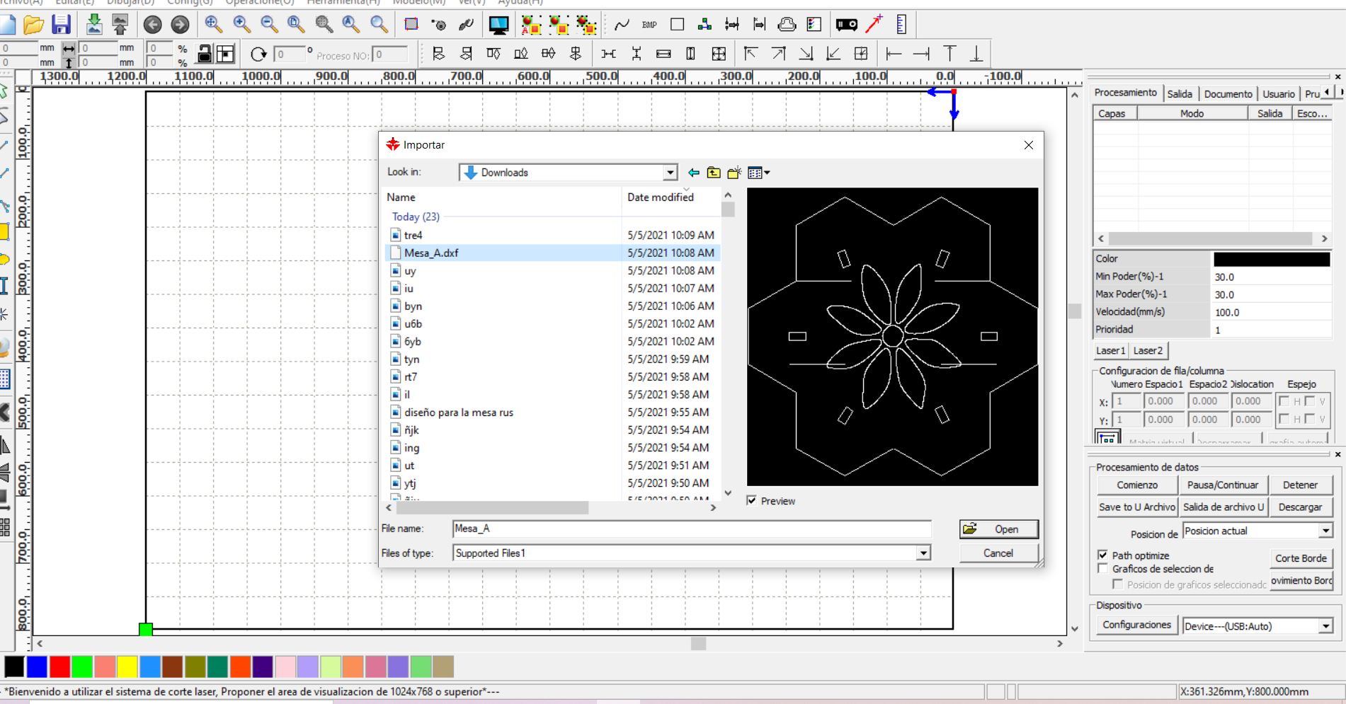
Task: Close the Importar dialog
Action: click(x=1029, y=145)
